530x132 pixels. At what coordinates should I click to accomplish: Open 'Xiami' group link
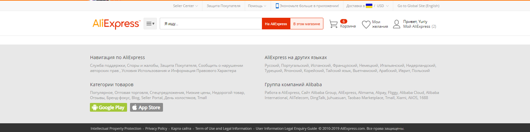tap(401, 98)
